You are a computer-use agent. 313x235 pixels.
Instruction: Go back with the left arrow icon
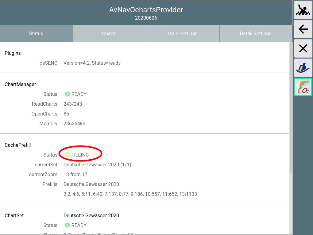coord(303,29)
